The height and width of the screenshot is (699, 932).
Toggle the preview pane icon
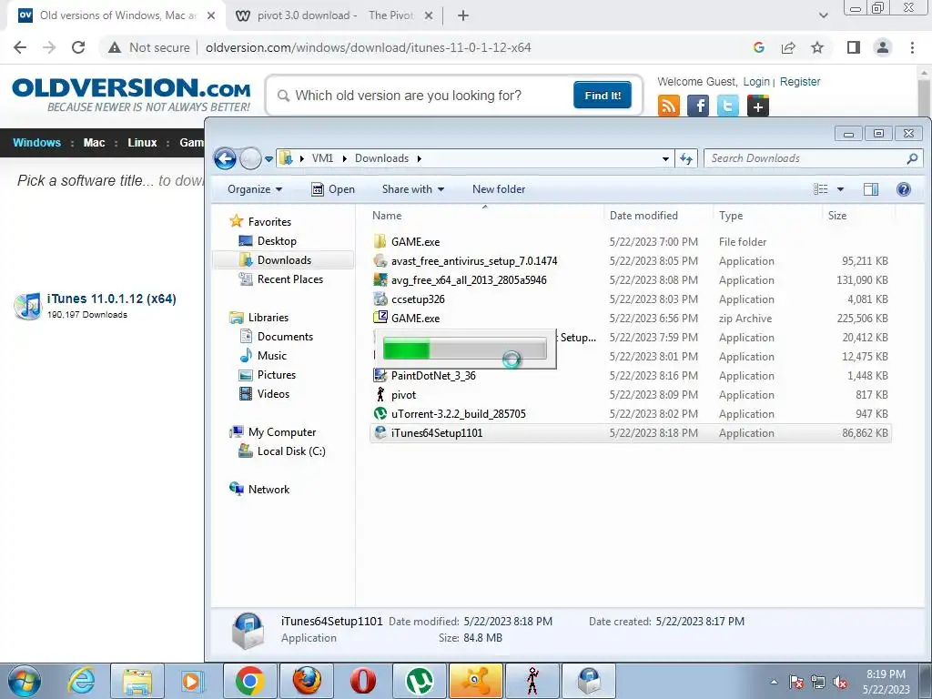coord(871,189)
